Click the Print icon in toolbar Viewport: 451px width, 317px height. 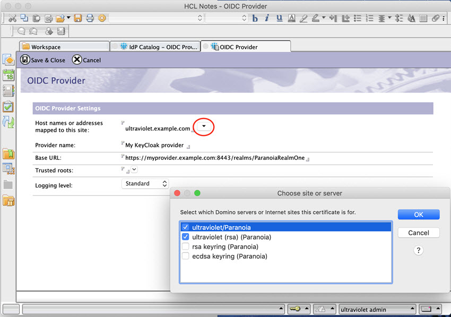click(x=90, y=18)
